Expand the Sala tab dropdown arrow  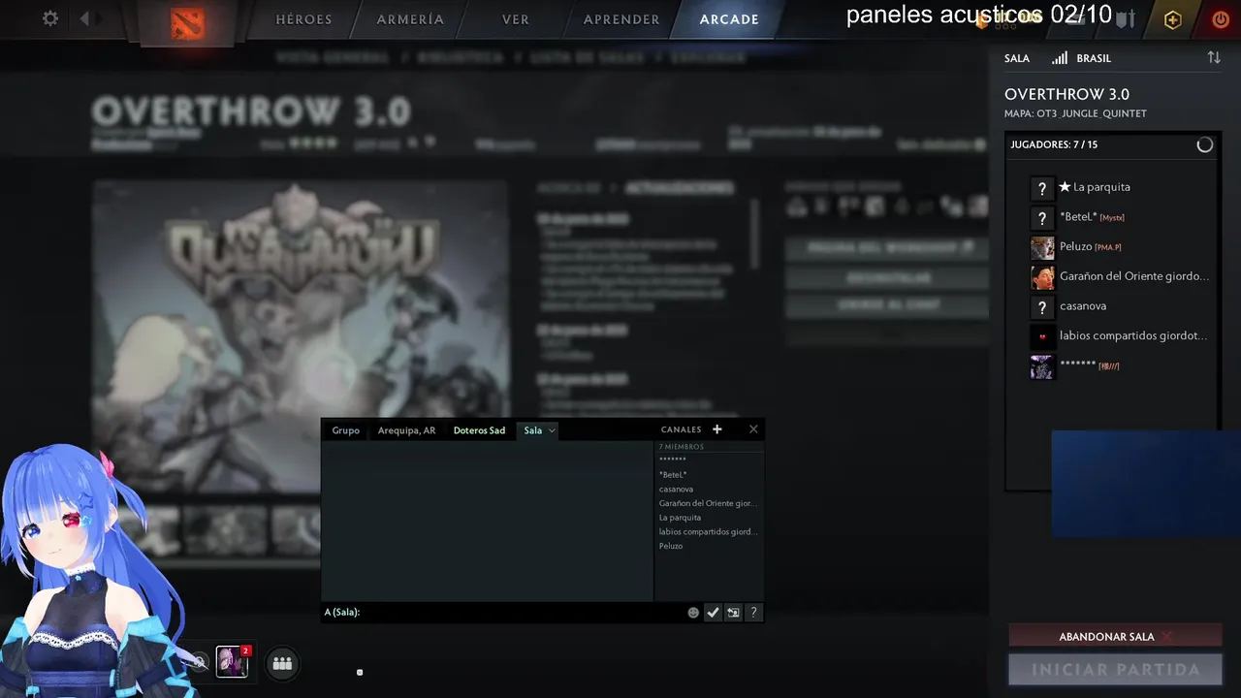[552, 430]
